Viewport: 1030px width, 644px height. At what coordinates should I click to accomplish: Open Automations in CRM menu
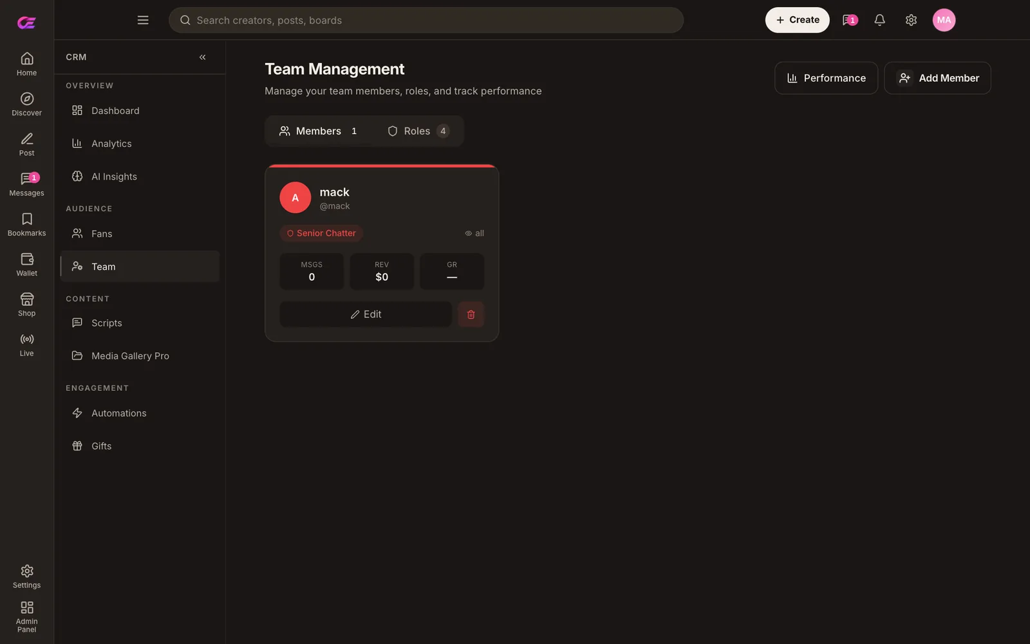(x=140, y=413)
